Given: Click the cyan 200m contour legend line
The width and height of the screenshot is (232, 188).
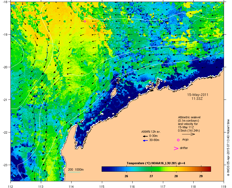Looking at the screenshot, I should (x=74, y=172).
